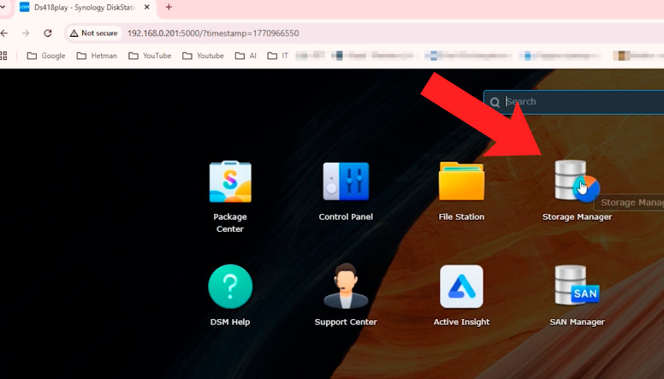Open a new browser tab
This screenshot has height=379, width=664.
tap(169, 7)
